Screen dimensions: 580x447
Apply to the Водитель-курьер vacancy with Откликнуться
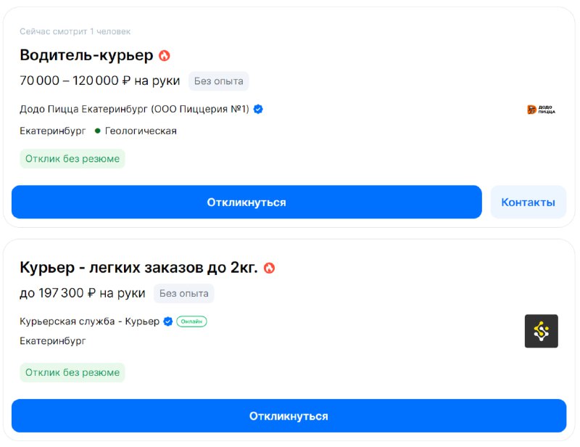246,202
